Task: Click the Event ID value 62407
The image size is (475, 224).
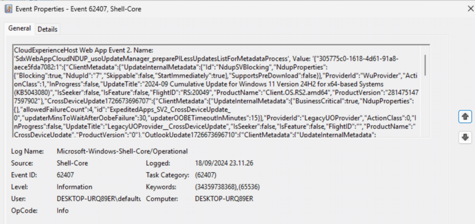Action: pyautogui.click(x=65, y=175)
